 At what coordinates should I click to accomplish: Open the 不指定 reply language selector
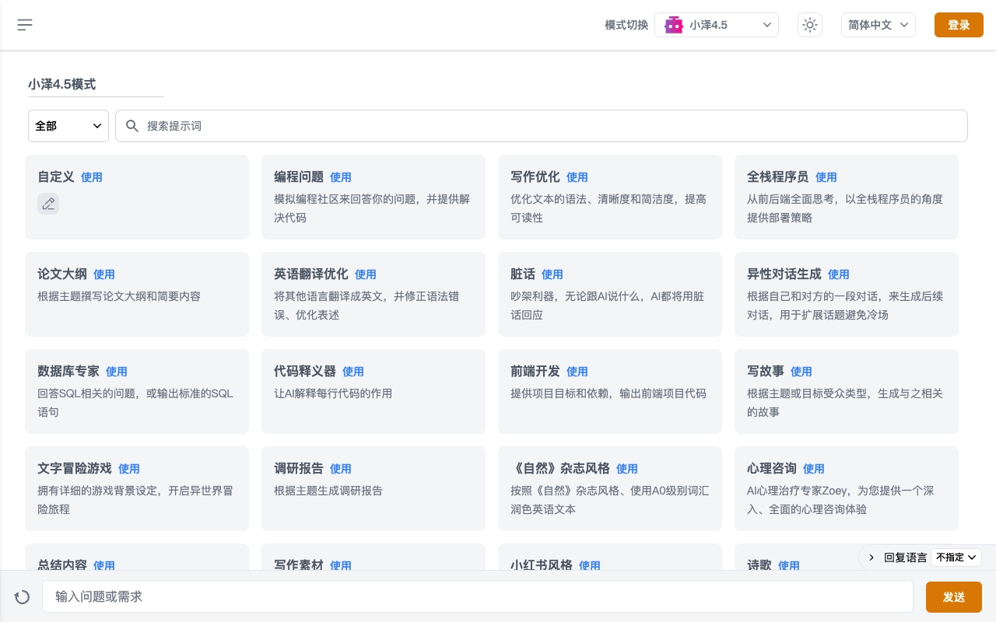[x=956, y=557]
